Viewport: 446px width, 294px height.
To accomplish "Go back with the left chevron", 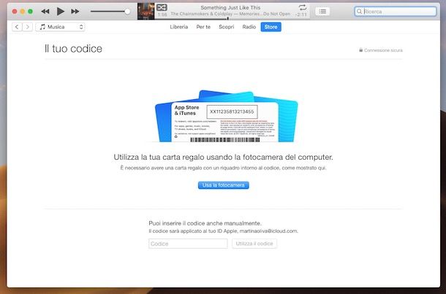I will 17,27.
